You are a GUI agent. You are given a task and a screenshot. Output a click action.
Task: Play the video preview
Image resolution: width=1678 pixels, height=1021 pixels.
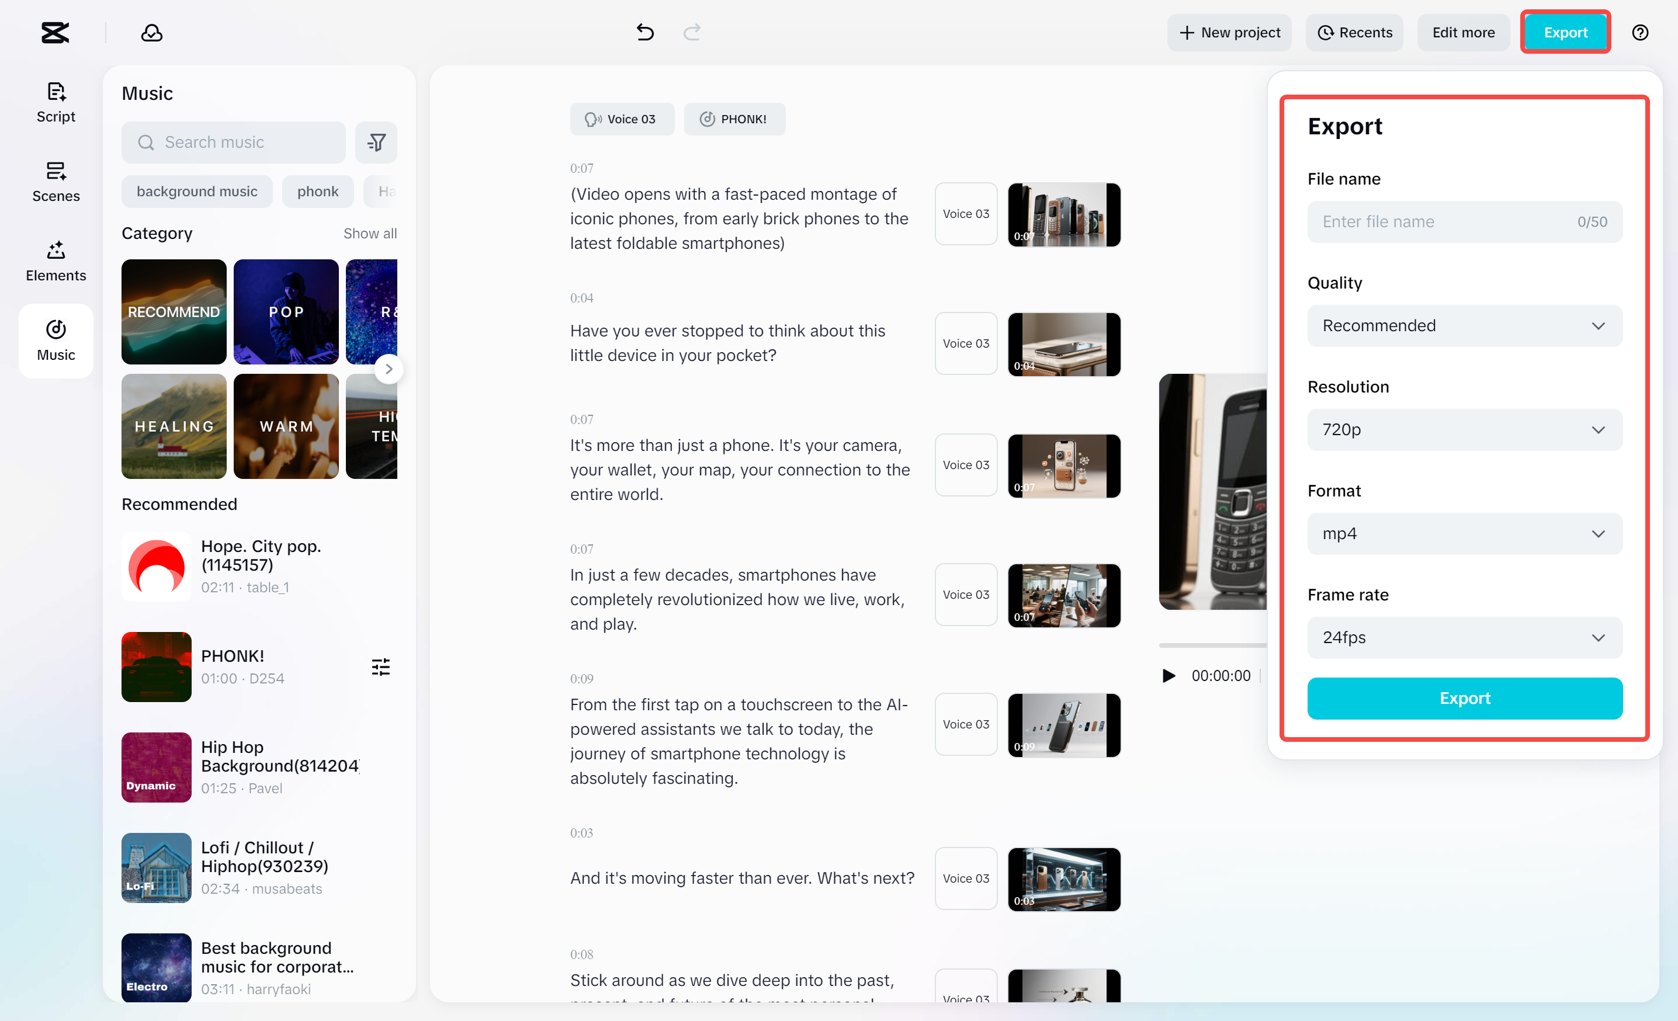click(1169, 675)
